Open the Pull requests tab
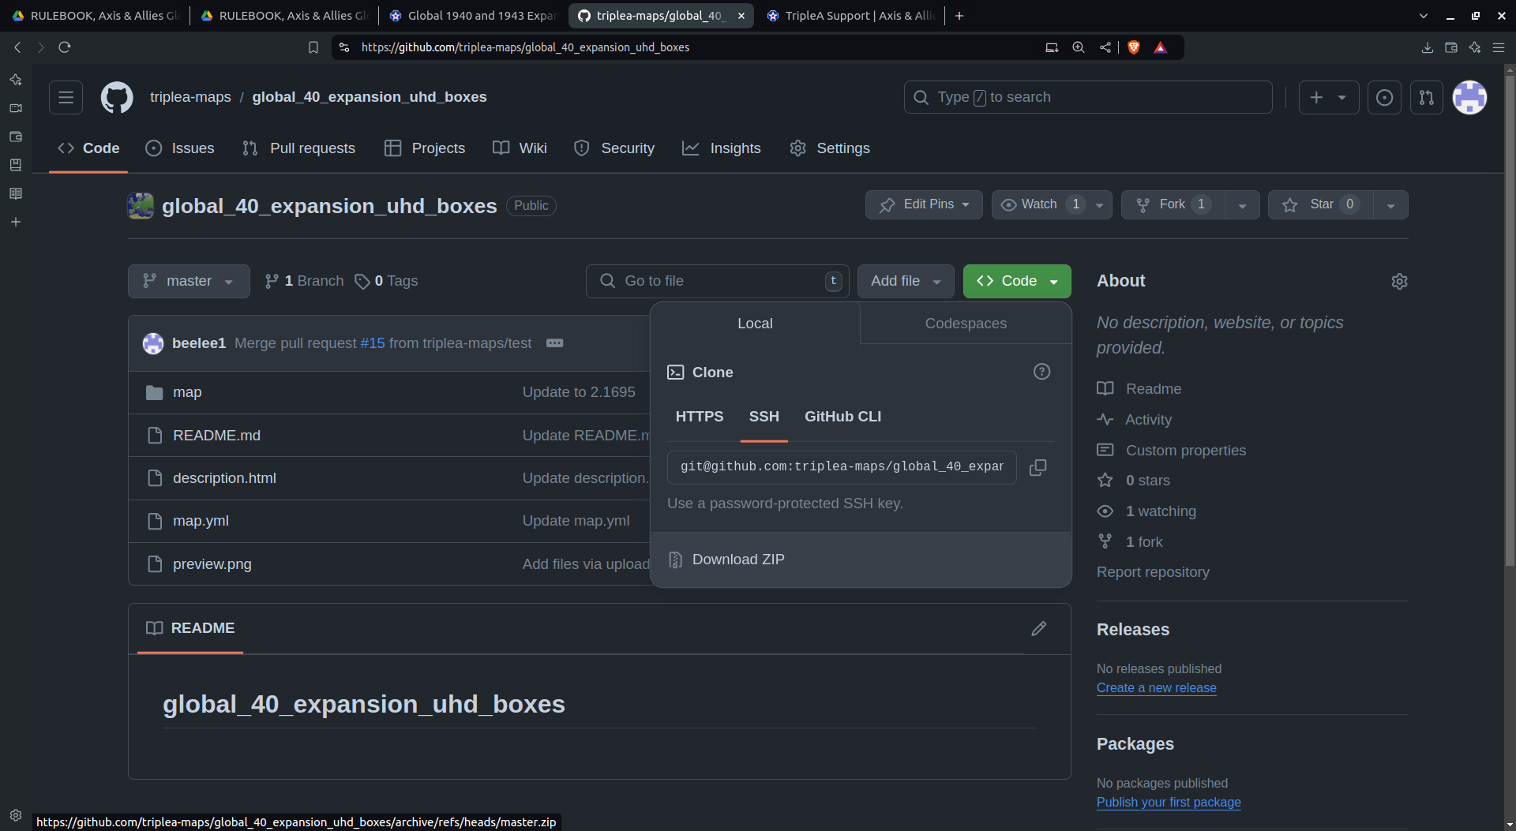Viewport: 1516px width, 831px height. [298, 148]
